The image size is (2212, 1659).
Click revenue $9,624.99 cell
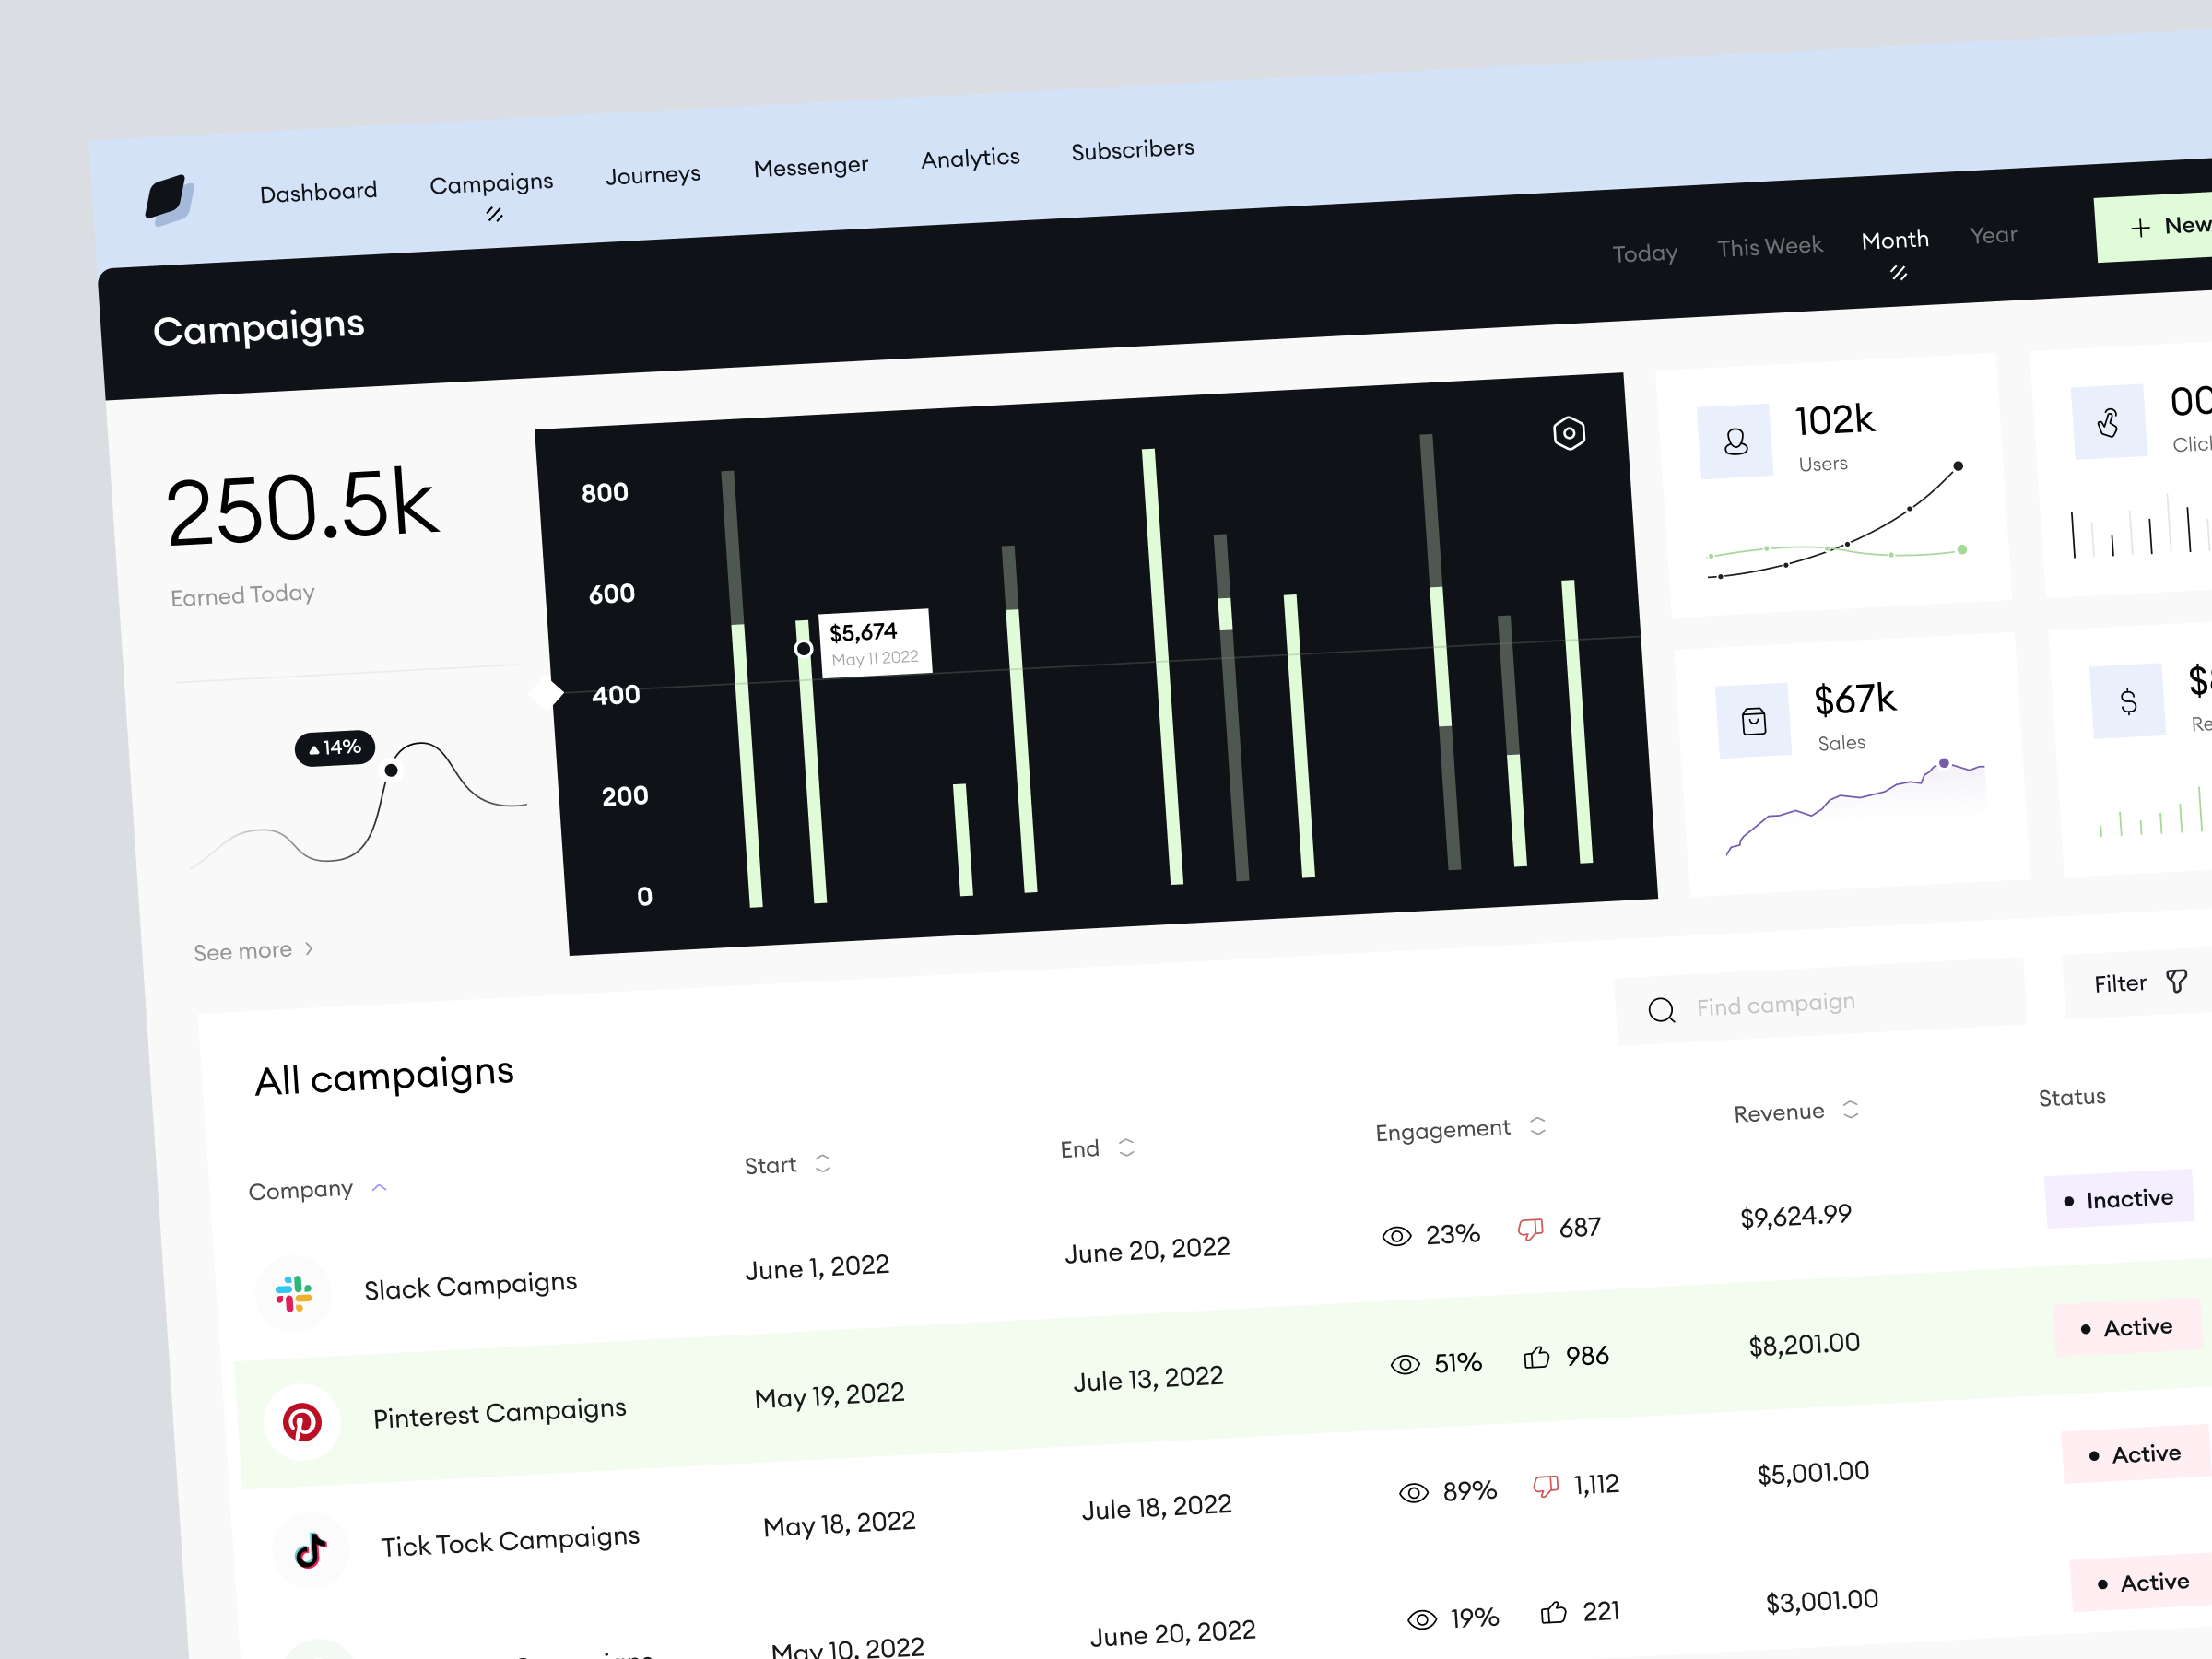coord(1796,1216)
